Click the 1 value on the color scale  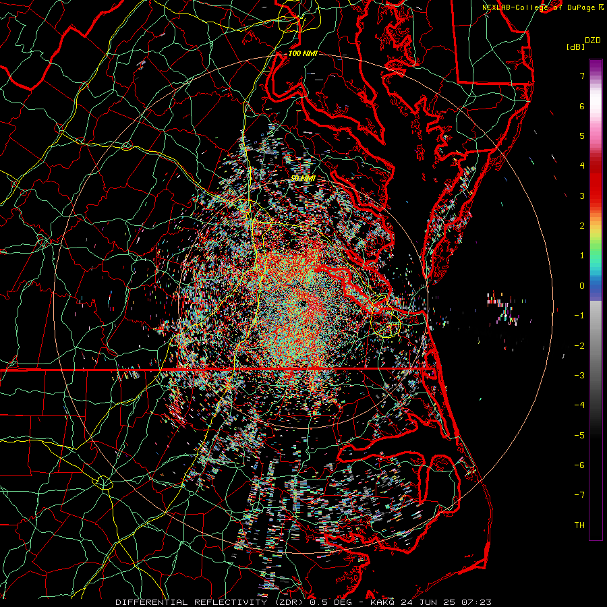[582, 256]
